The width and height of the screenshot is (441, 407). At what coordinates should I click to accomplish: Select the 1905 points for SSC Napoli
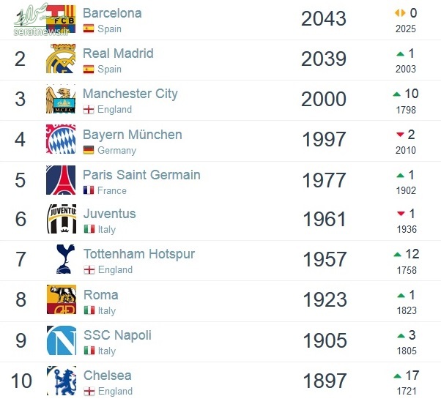[325, 340]
